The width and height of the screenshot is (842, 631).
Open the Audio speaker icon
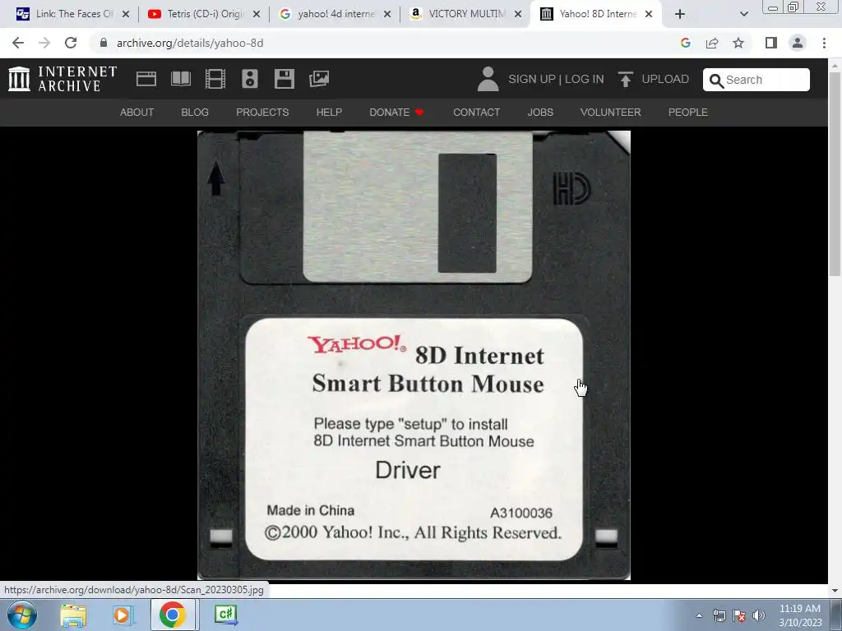250,79
